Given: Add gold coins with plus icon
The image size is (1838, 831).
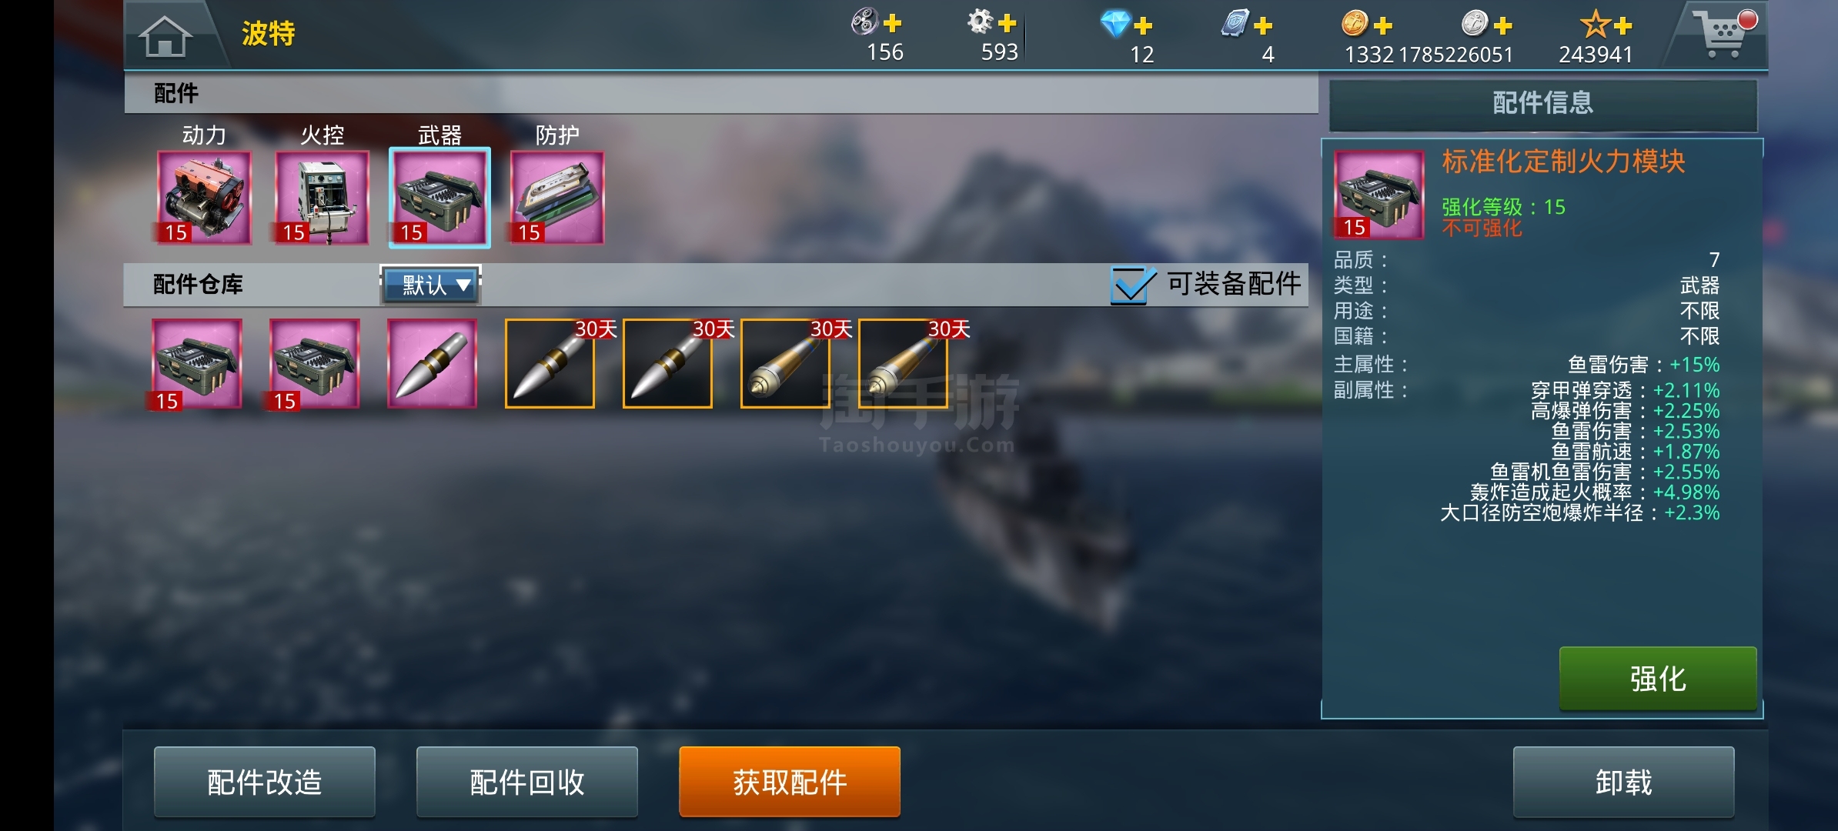Looking at the screenshot, I should (x=1383, y=26).
